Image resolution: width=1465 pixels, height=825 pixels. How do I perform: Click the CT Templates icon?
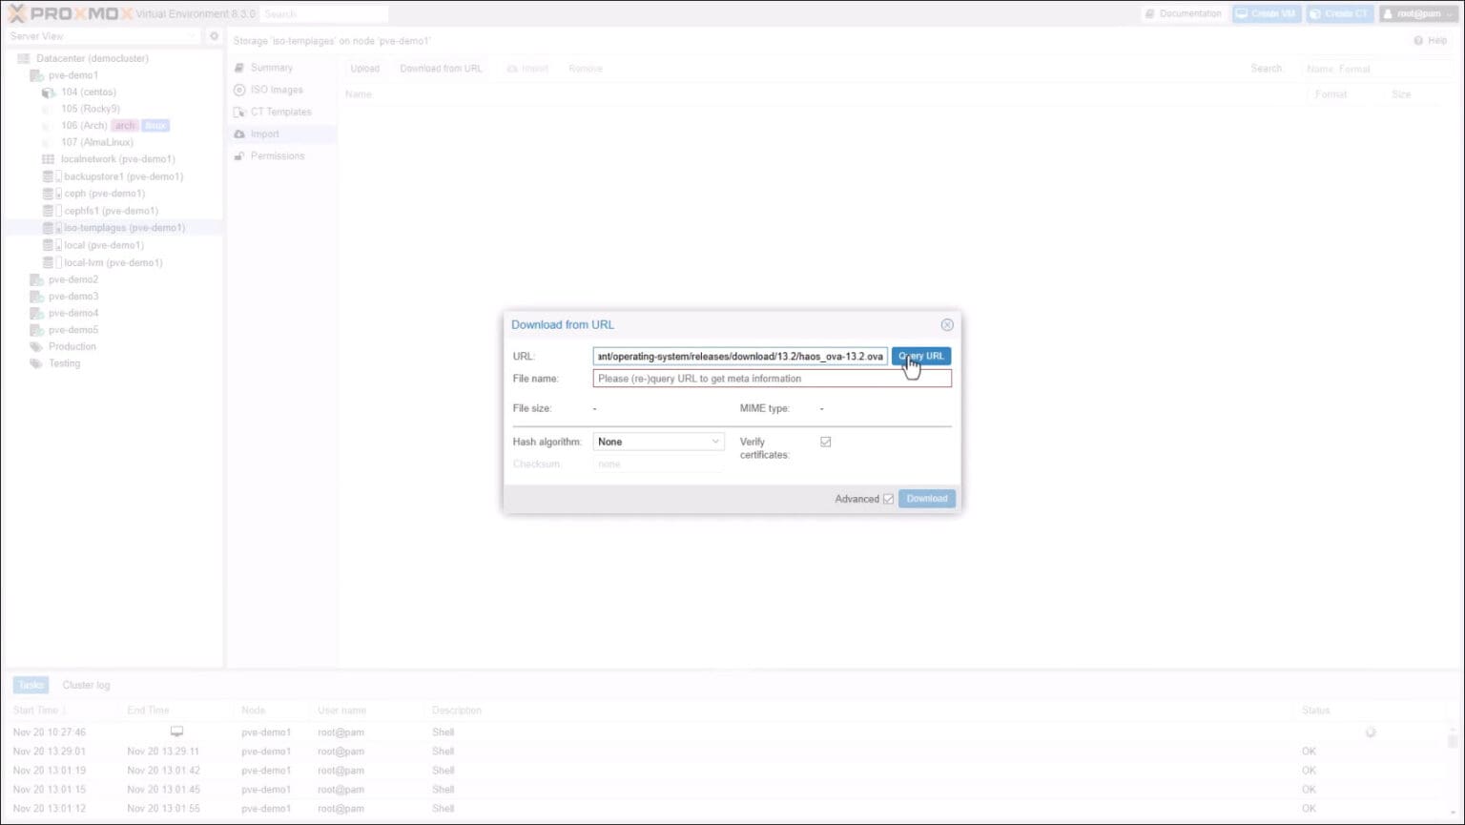click(240, 112)
